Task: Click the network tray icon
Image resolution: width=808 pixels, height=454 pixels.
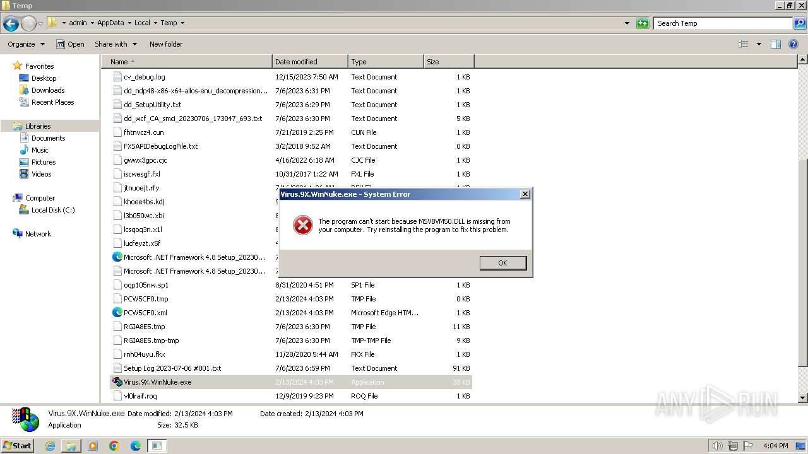Action: pos(733,446)
